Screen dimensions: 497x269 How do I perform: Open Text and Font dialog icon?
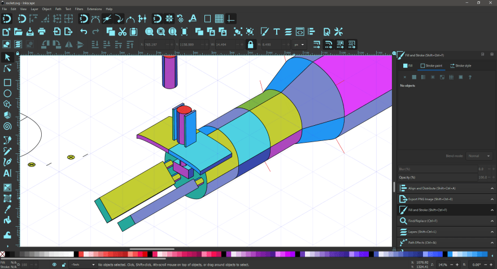coord(276,32)
